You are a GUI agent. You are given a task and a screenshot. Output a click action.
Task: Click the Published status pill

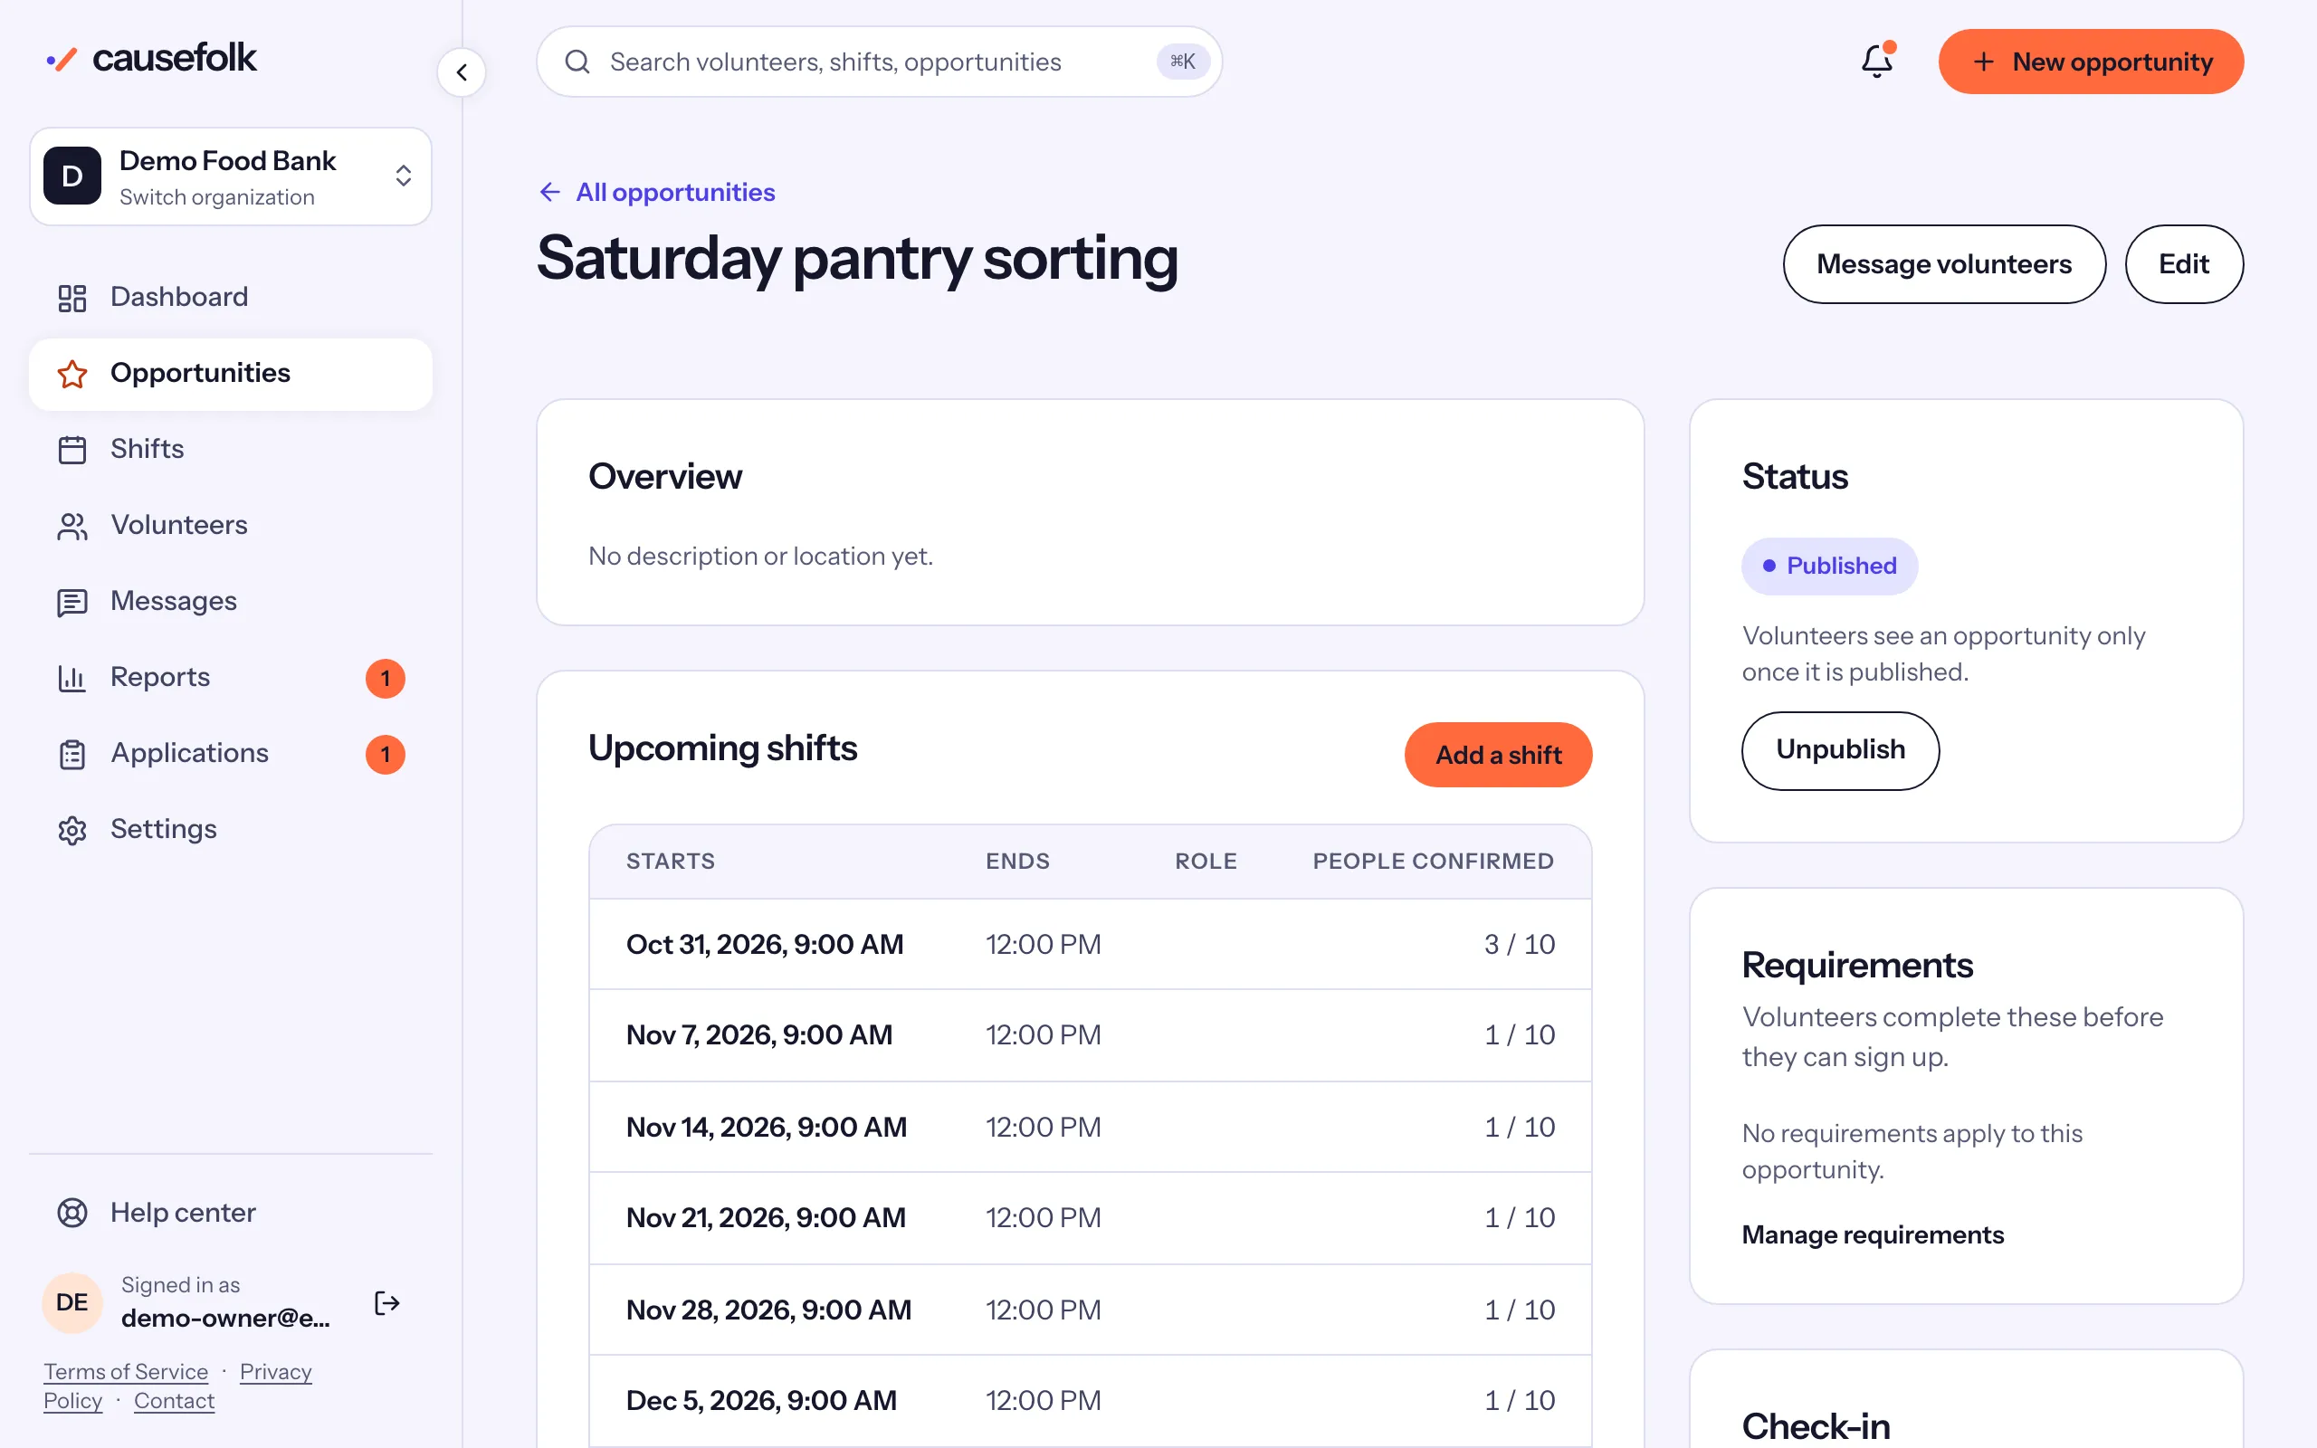click(x=1828, y=566)
